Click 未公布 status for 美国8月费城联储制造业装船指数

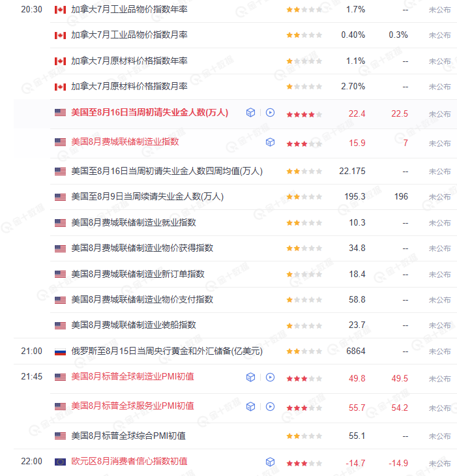439,325
